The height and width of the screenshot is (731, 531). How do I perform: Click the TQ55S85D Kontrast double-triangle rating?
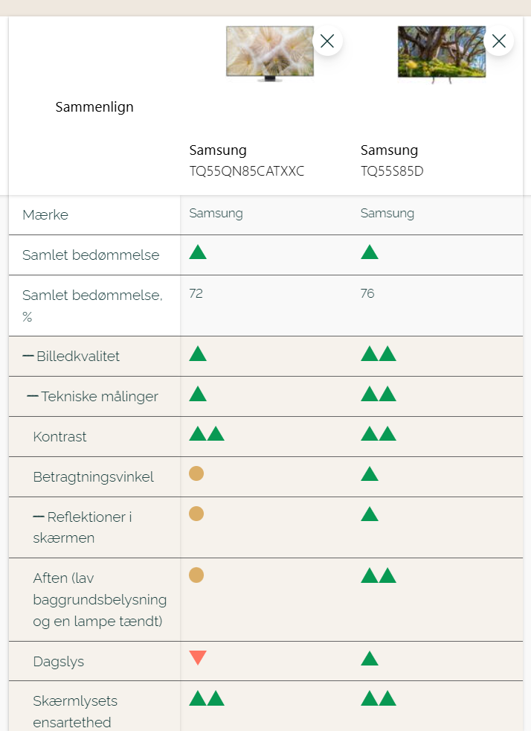click(x=378, y=433)
